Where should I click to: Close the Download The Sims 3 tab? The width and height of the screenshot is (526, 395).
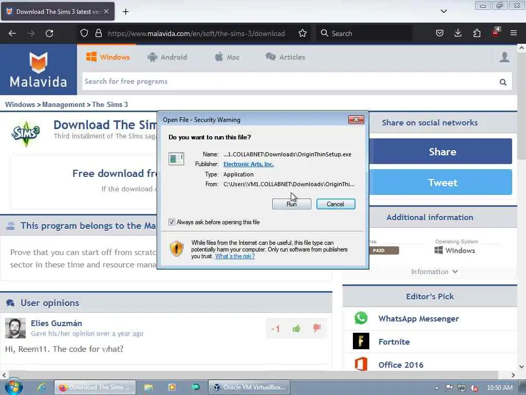(x=106, y=11)
